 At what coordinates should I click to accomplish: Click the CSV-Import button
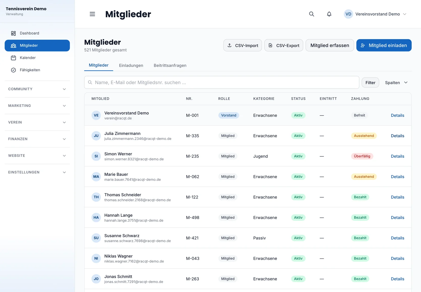click(243, 45)
